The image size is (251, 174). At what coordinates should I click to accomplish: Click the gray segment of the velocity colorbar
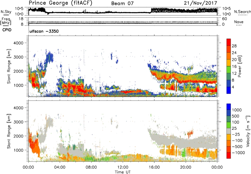(x=229, y=131)
